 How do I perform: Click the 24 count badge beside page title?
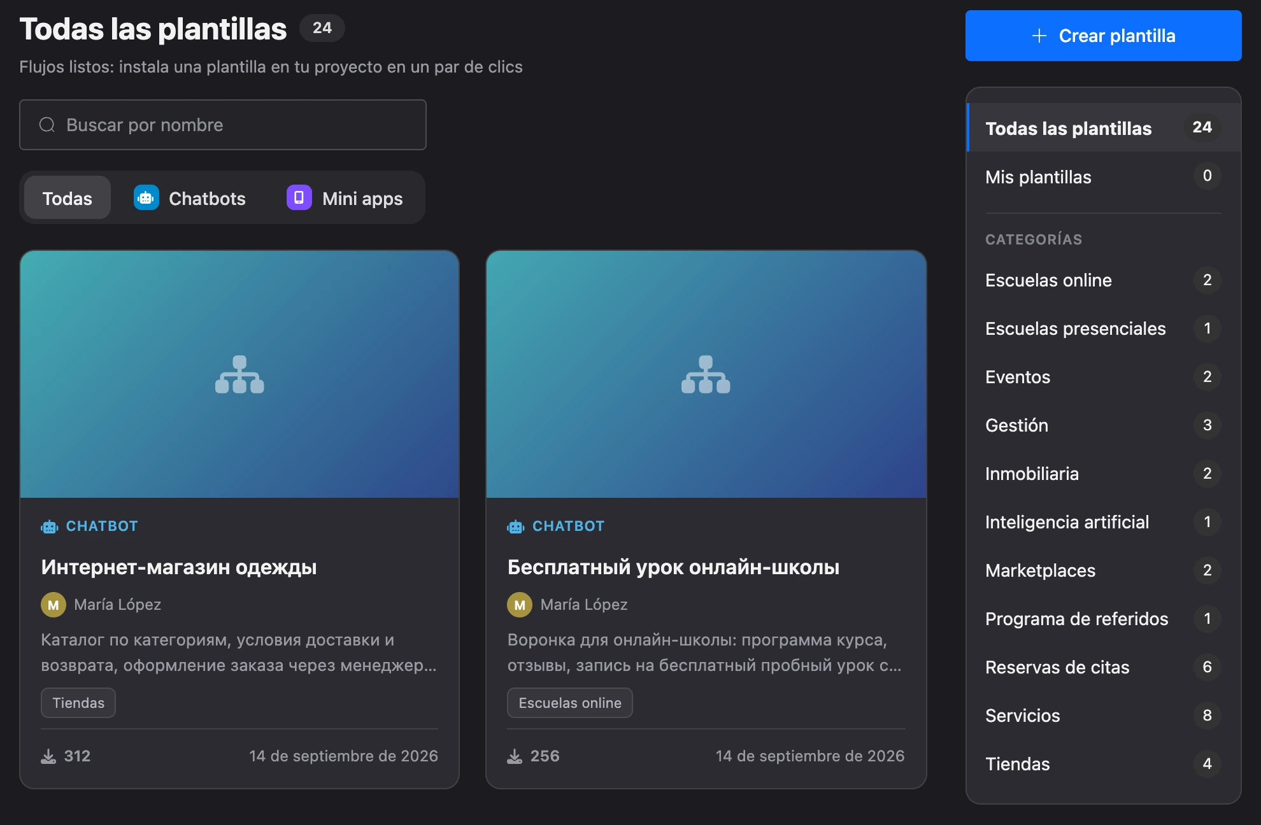pos(322,28)
